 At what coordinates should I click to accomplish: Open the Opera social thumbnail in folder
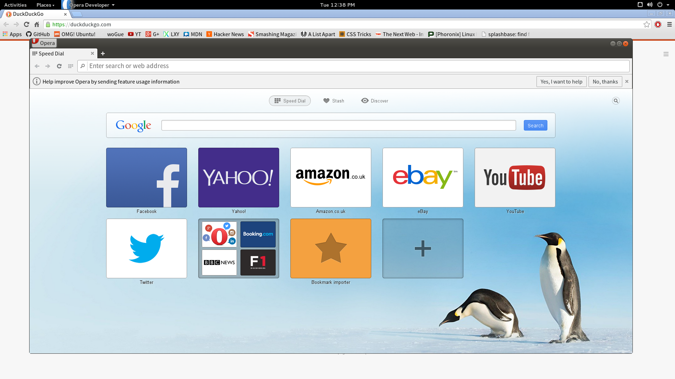point(219,234)
